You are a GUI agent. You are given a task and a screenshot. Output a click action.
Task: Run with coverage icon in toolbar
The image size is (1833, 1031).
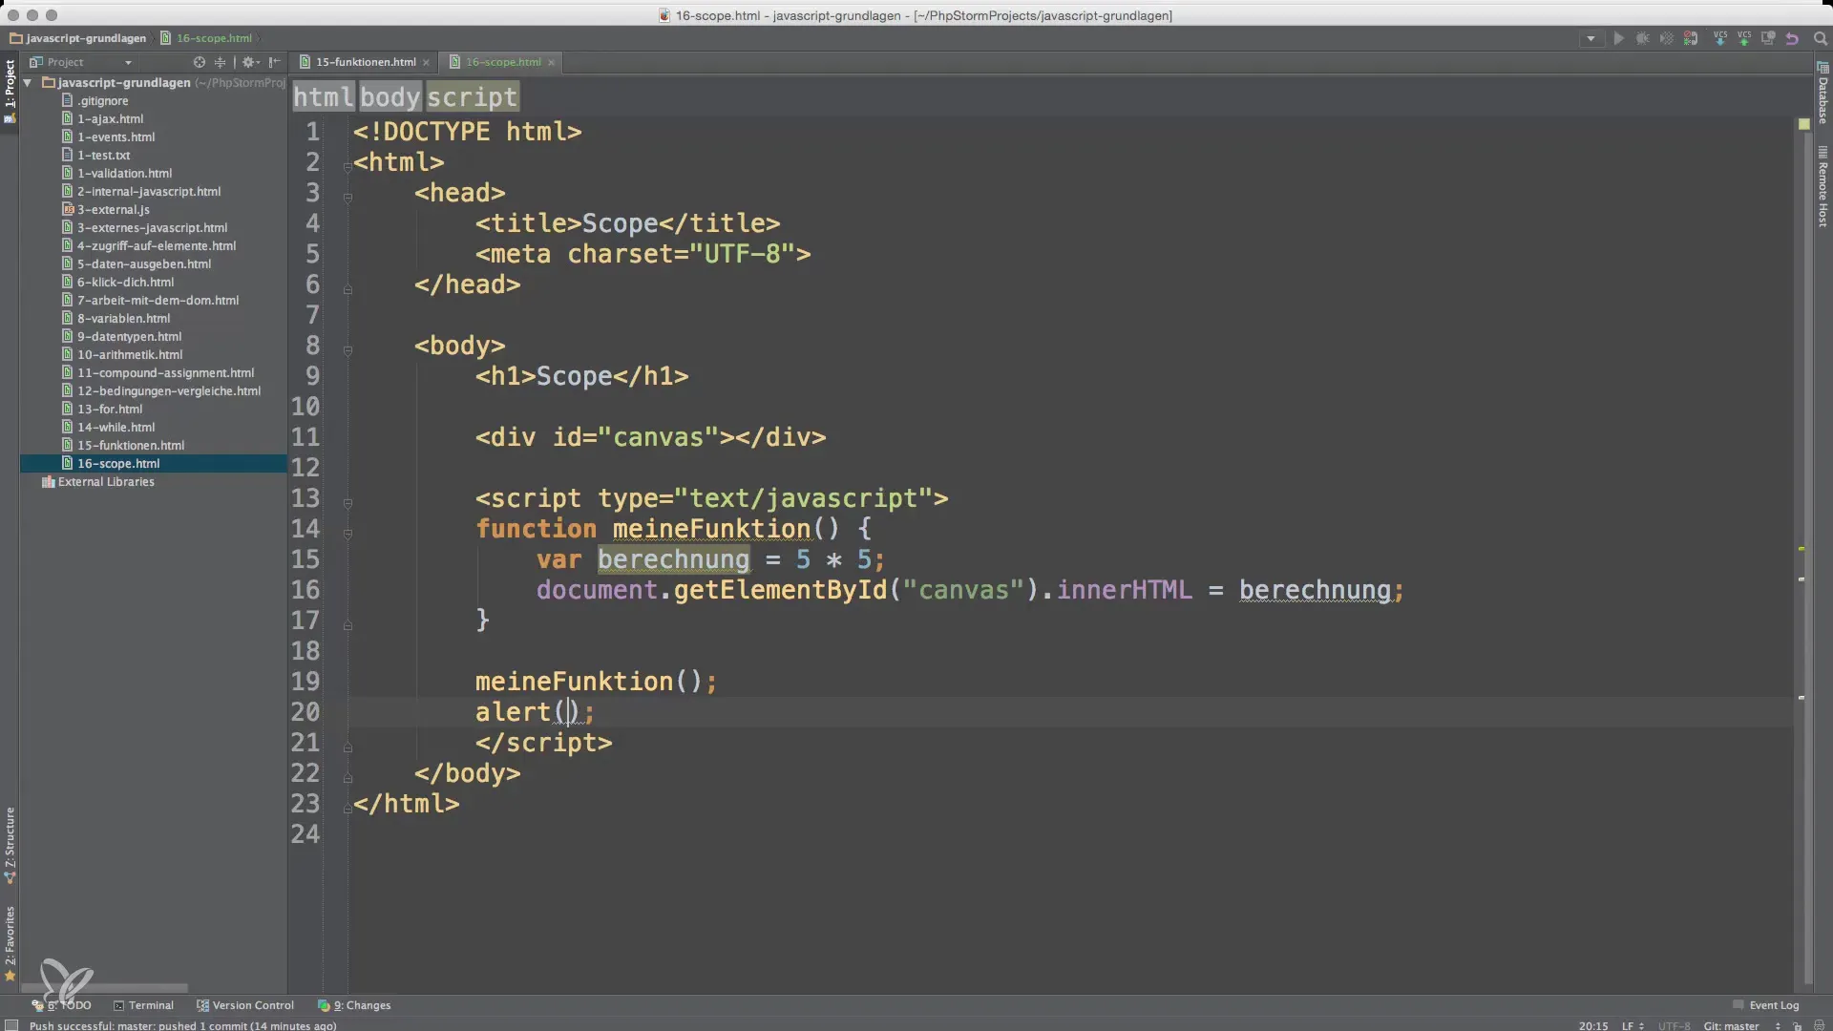click(x=1666, y=39)
